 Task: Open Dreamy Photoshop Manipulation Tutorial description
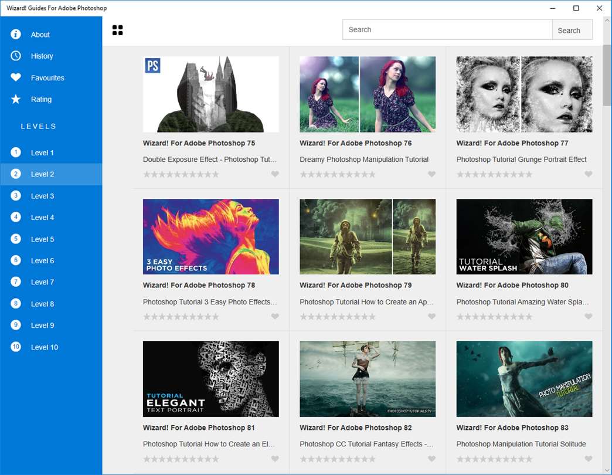(x=364, y=160)
